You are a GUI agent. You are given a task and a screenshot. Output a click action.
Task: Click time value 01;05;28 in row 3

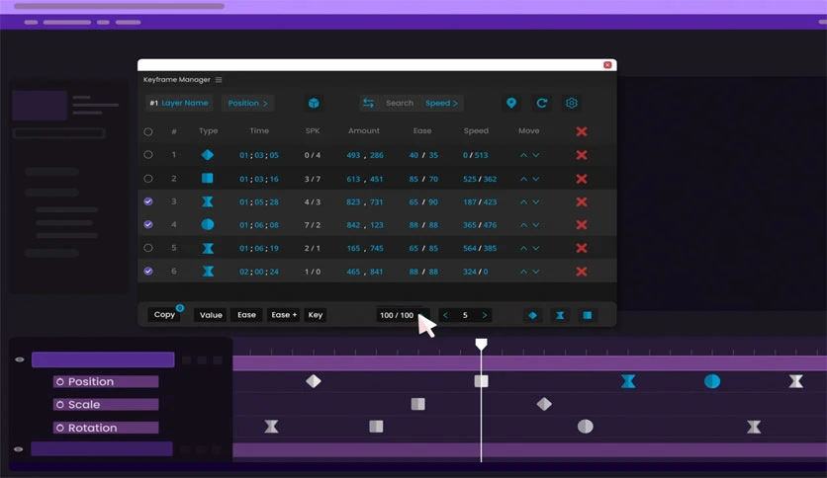coord(259,202)
